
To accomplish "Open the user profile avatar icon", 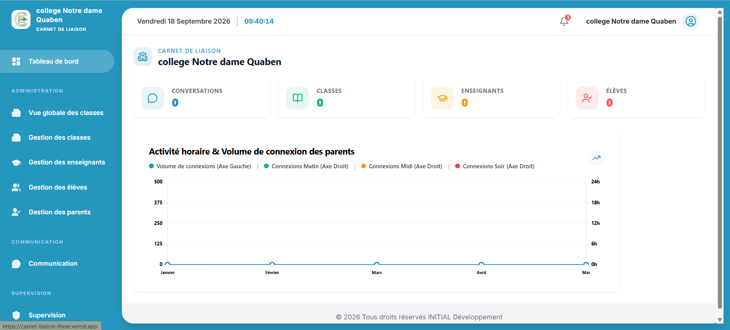I will [690, 21].
